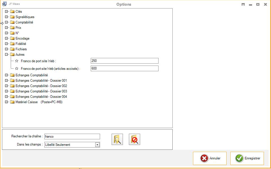Screen dimensions: 271x169
Task: Click the Fidélité folder icon
Action: [12, 44]
